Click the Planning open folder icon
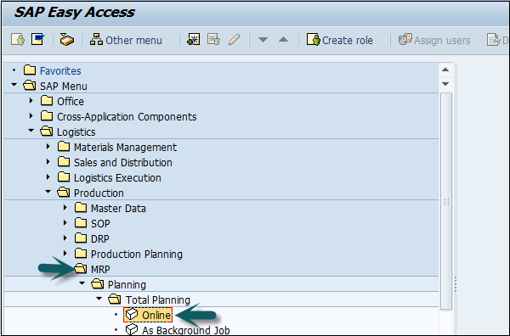The image size is (510, 336). [x=98, y=284]
